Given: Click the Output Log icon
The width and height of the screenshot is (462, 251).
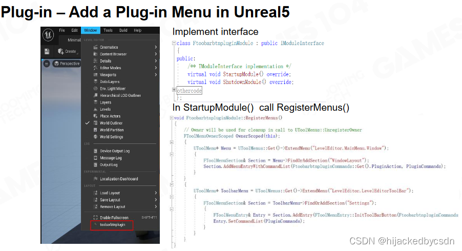Looking at the screenshot, I should [95, 164].
